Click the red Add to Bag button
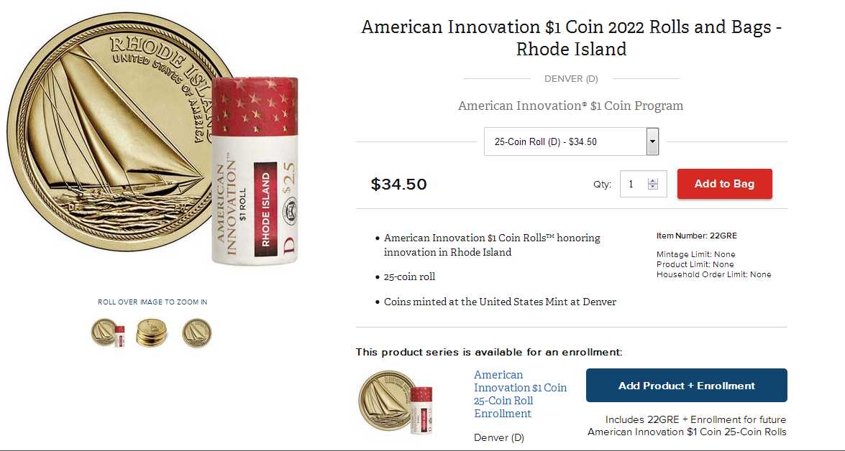845x451 pixels. click(724, 183)
